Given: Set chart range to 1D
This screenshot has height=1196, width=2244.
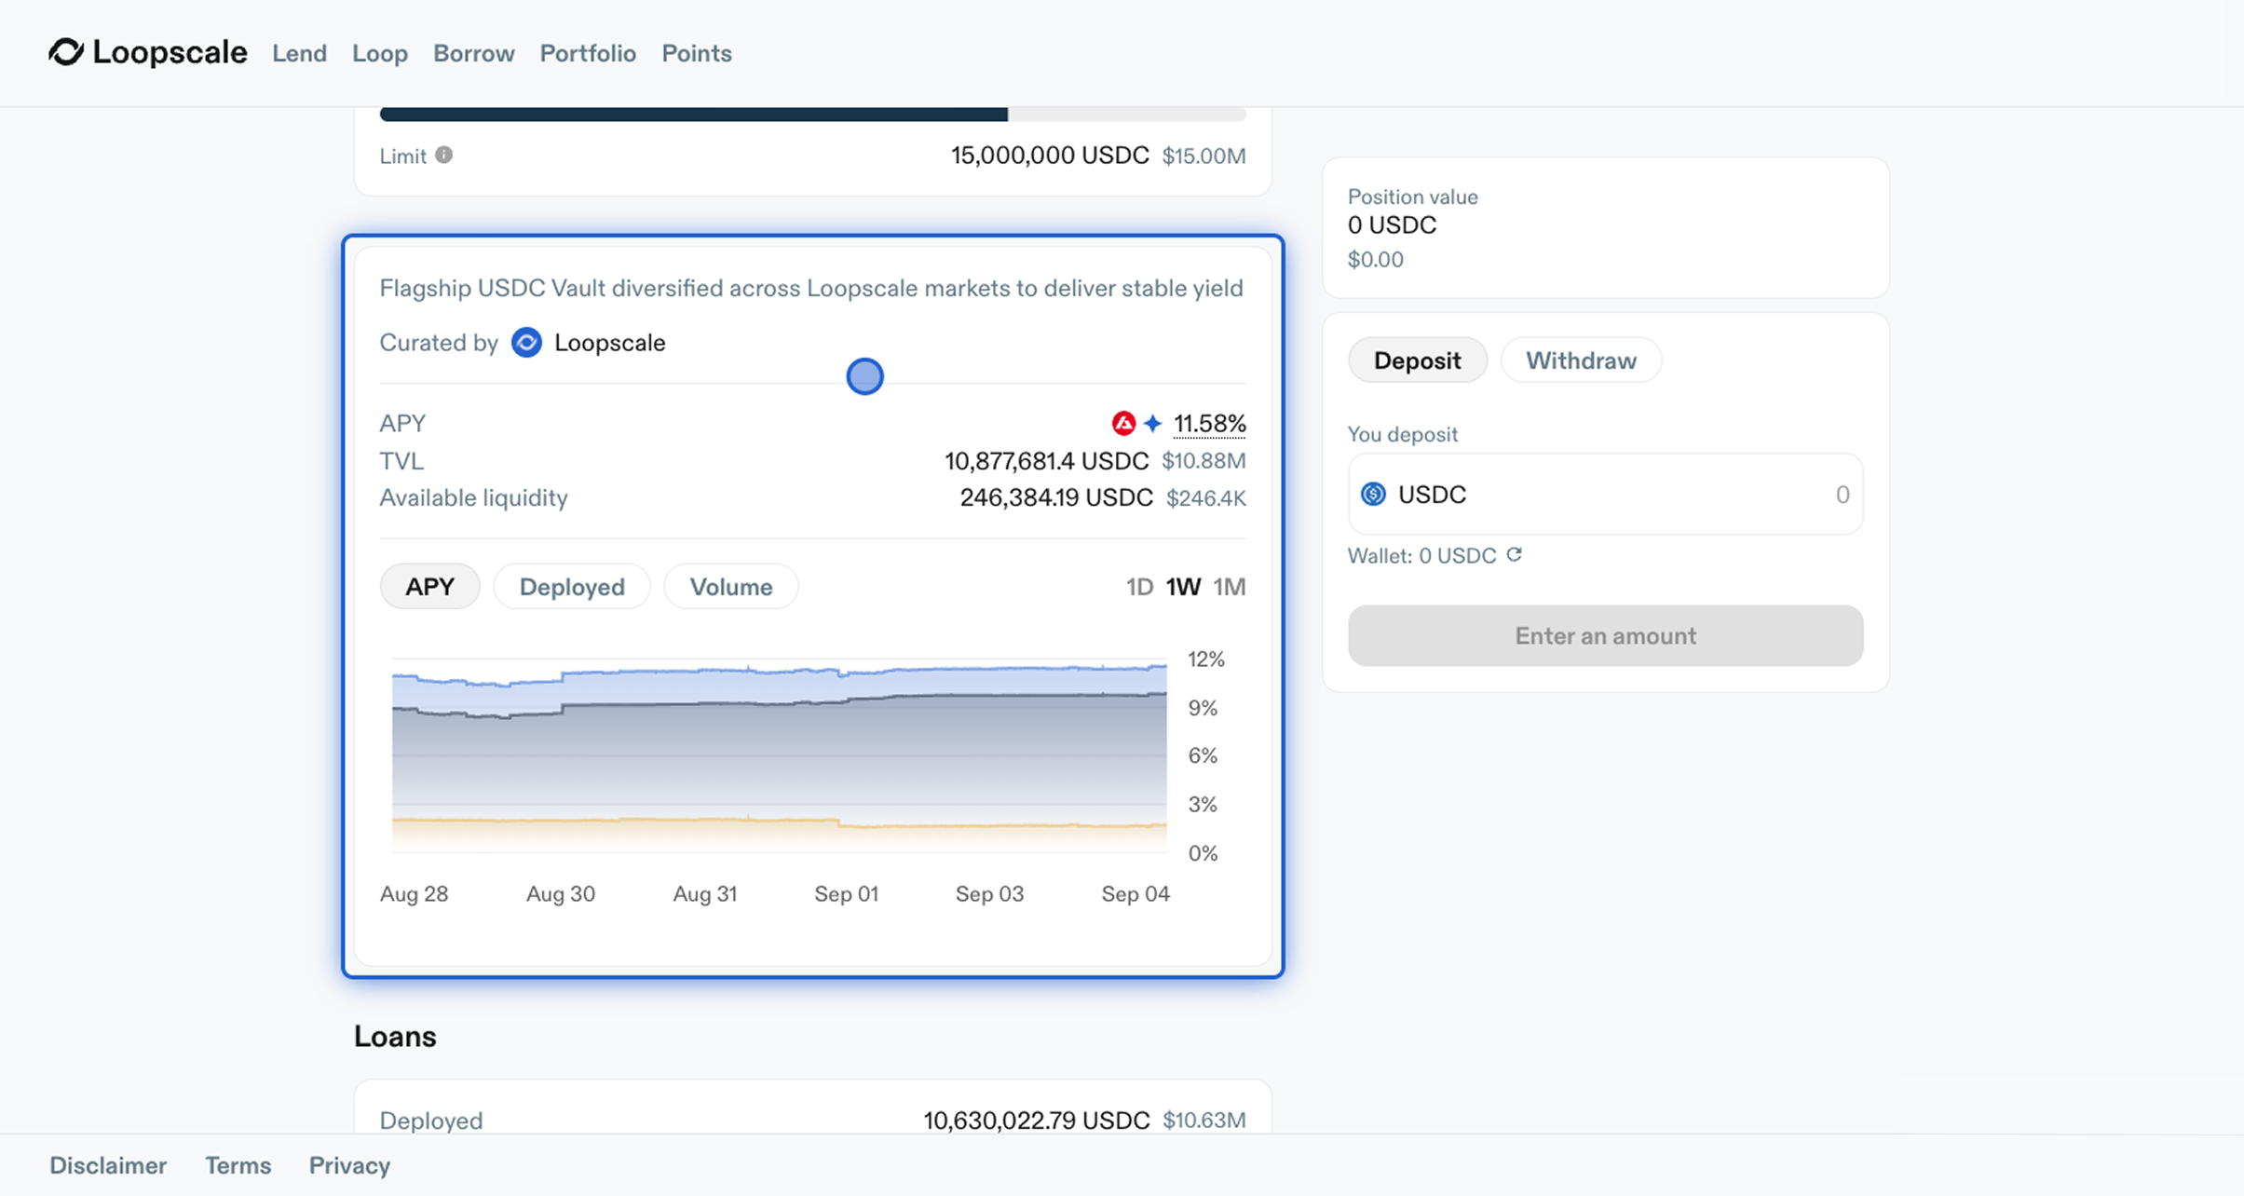Looking at the screenshot, I should point(1138,587).
